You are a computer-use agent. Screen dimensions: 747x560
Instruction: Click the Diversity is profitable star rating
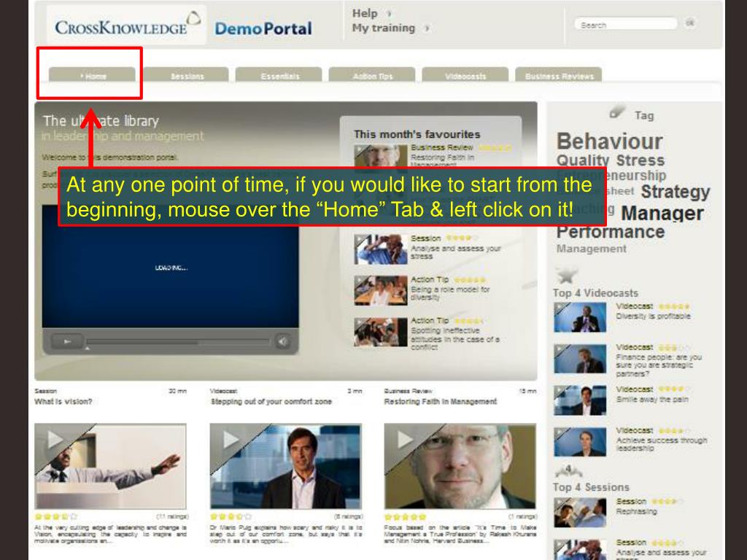click(x=673, y=306)
